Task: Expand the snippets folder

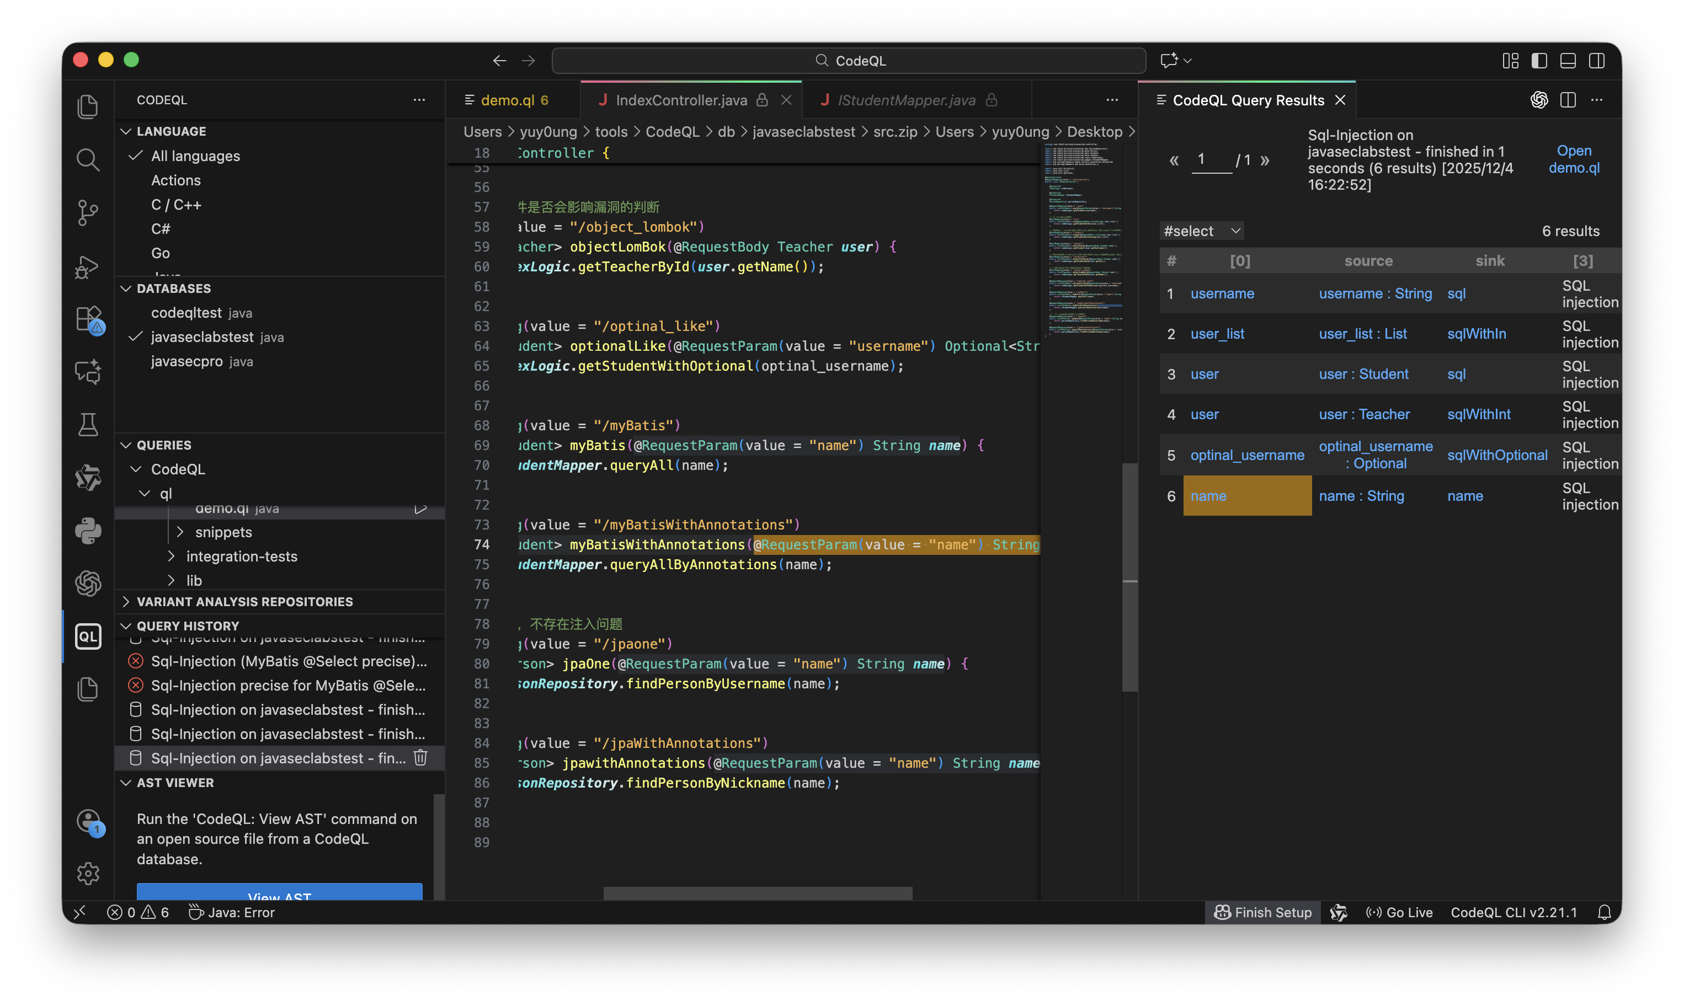Action: (x=223, y=532)
